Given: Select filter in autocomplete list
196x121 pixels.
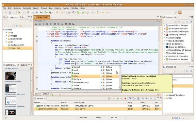Looking at the screenshot, I should 95,76.
